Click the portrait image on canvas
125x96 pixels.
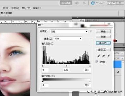point(15,64)
